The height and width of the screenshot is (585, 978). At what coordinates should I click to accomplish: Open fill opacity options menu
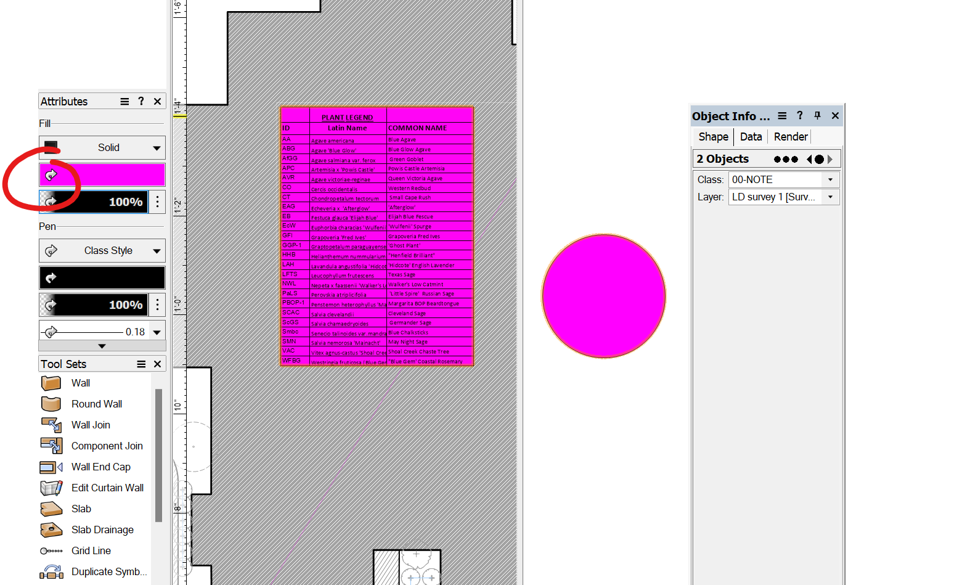(x=158, y=202)
